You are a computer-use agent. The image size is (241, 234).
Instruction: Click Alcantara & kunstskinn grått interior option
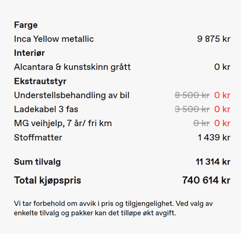point(72,67)
